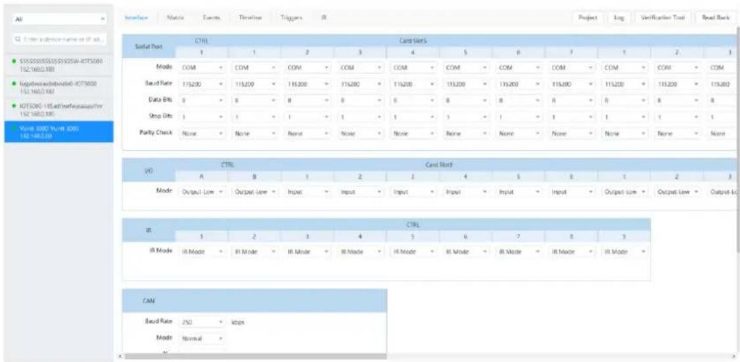740x362 pixels.
Task: Launch the Verification Tool
Action: [x=662, y=18]
